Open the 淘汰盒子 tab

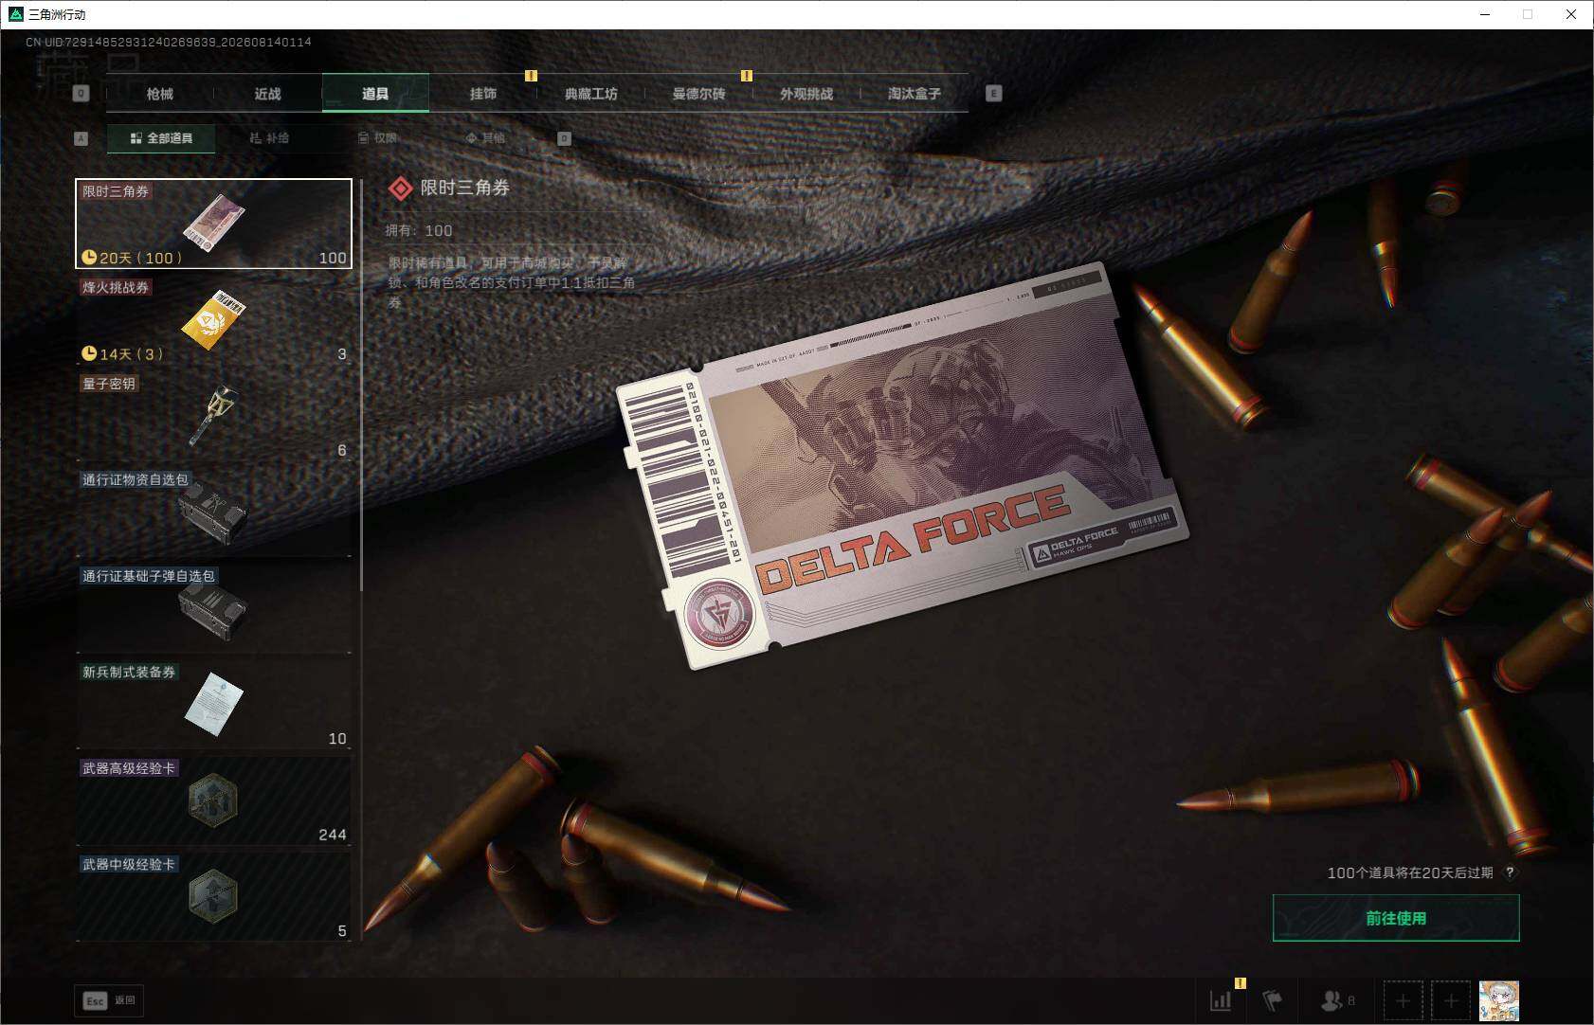click(x=915, y=94)
